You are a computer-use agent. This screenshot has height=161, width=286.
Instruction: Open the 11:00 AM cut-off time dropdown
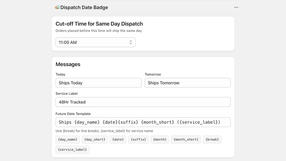click(95, 42)
